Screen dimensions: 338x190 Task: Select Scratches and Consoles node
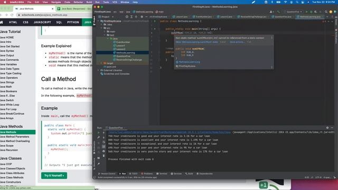click(x=116, y=74)
